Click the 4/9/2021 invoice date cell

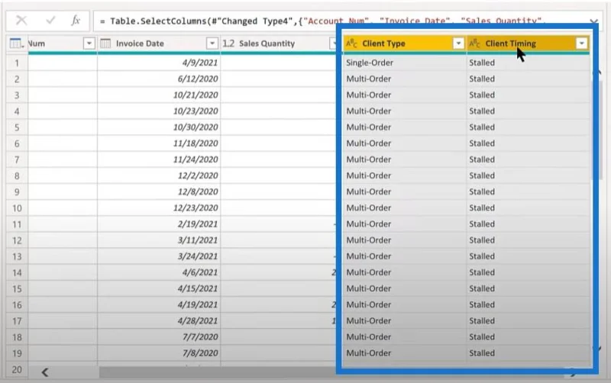[159, 63]
